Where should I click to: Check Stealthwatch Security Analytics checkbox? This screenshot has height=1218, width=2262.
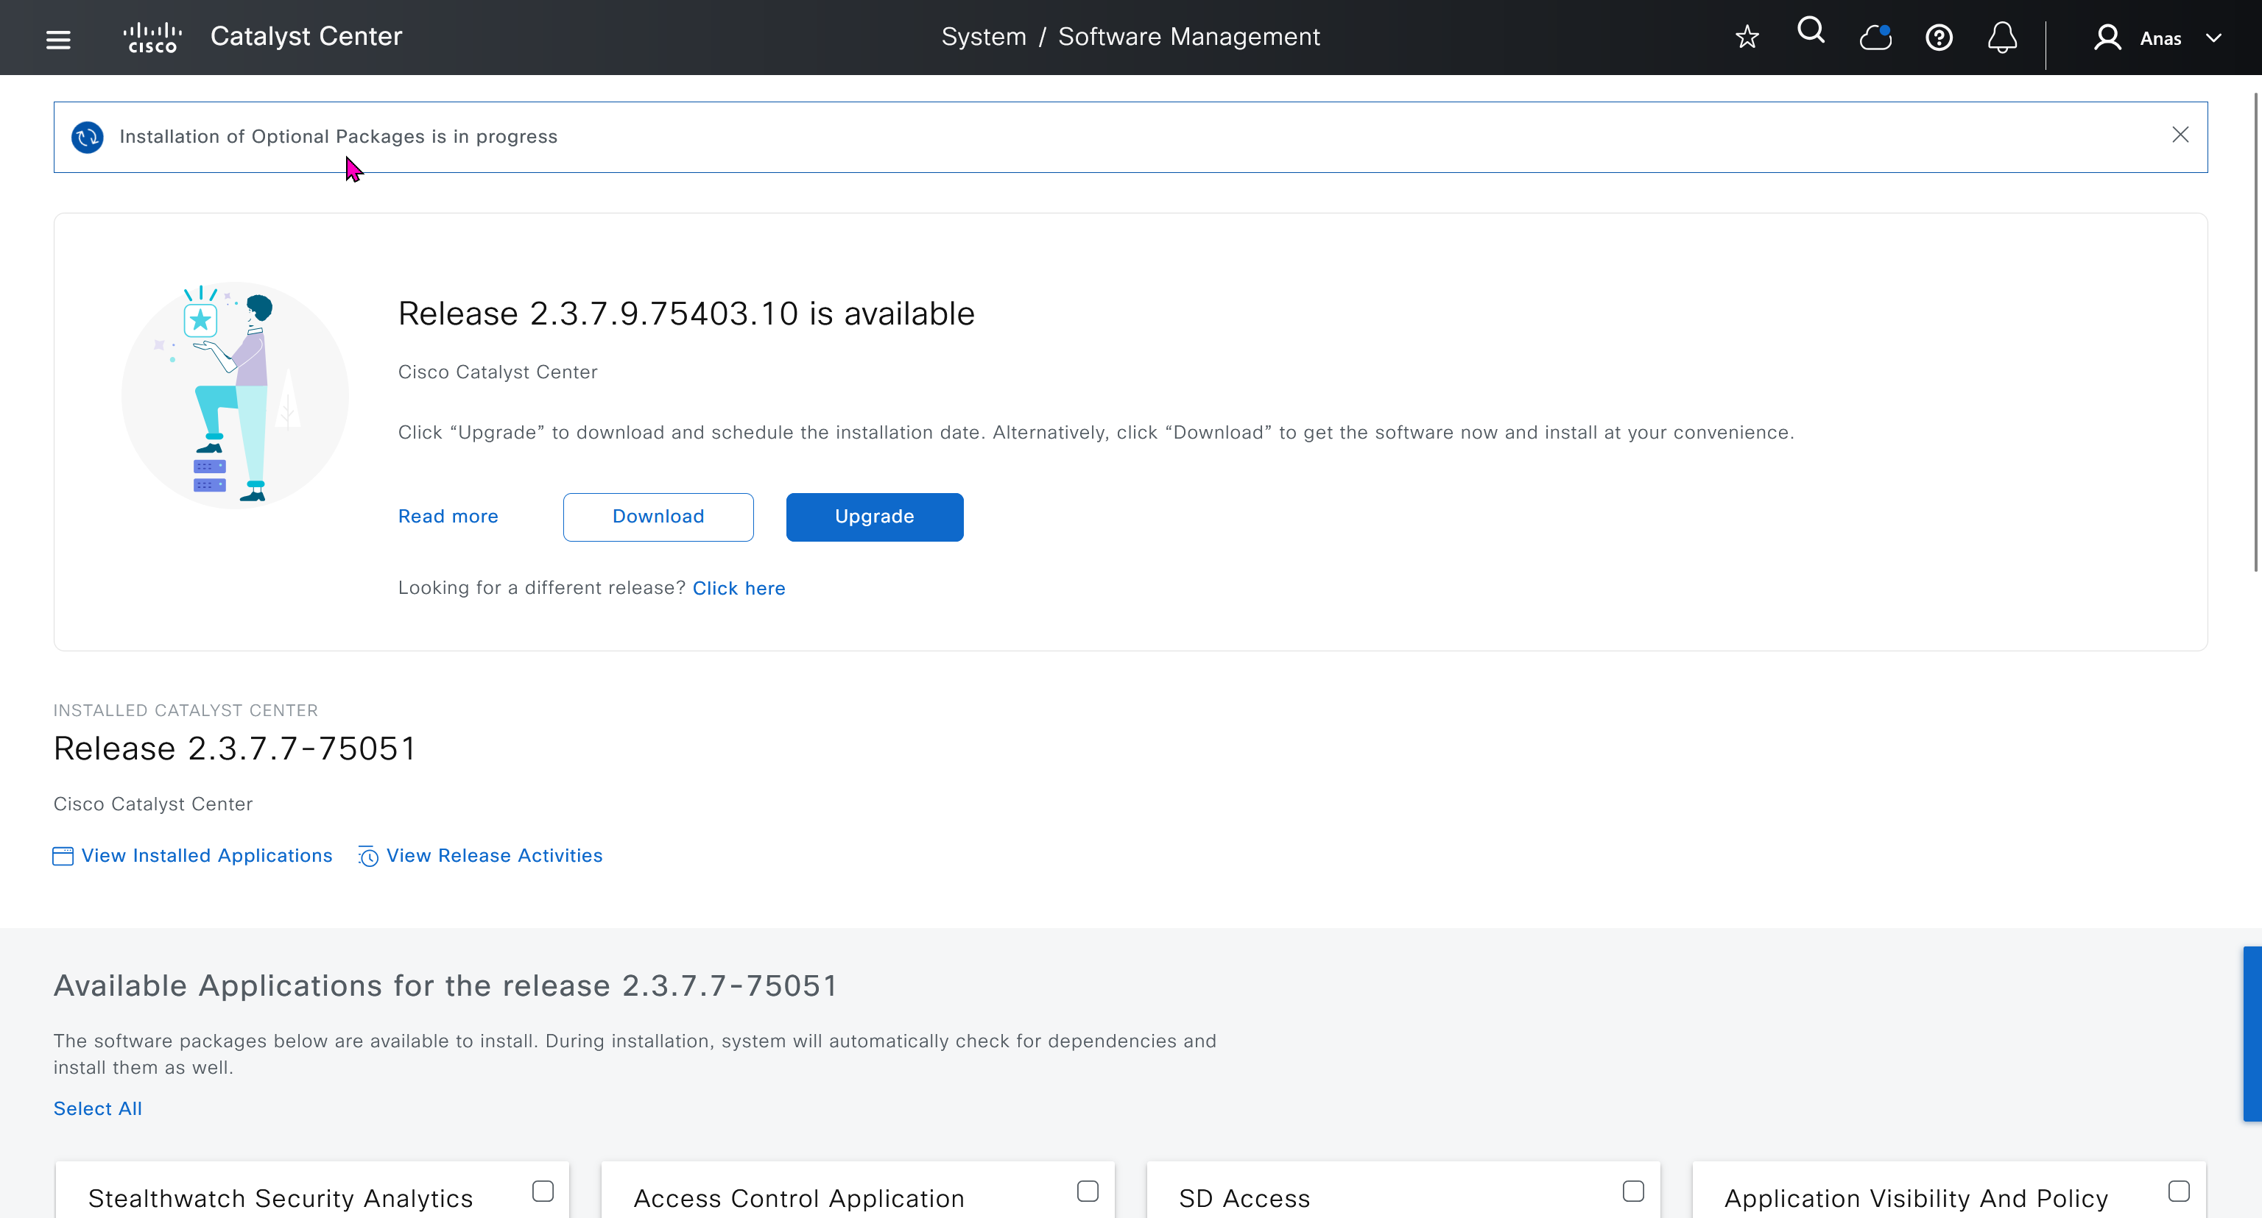point(543,1191)
